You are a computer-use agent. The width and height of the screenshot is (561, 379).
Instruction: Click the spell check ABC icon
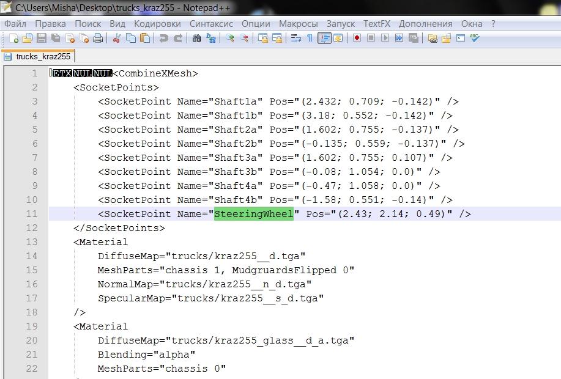(x=474, y=38)
